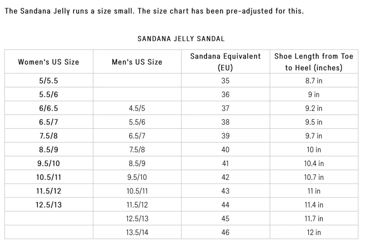Select men's size 9.5/10 cell
This screenshot has height=246, width=373.
(137, 177)
